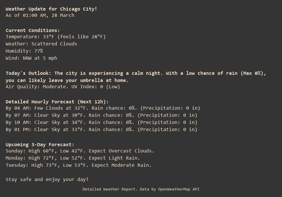The height and width of the screenshot is (197, 282).
Task: Select the "By 01 PM" forecast line
Action: pyautogui.click(x=101, y=130)
